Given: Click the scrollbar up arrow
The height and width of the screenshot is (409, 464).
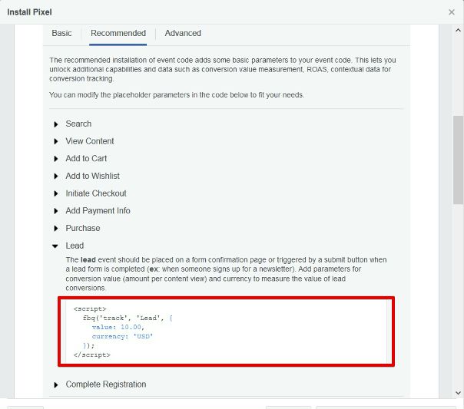Looking at the screenshot, I should click(458, 31).
